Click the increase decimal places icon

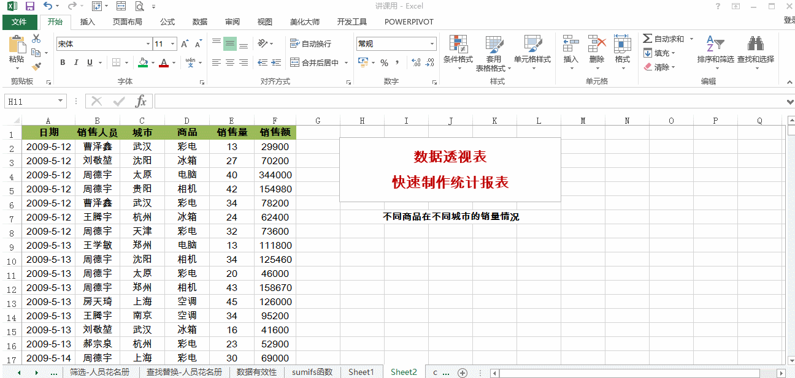tap(416, 62)
